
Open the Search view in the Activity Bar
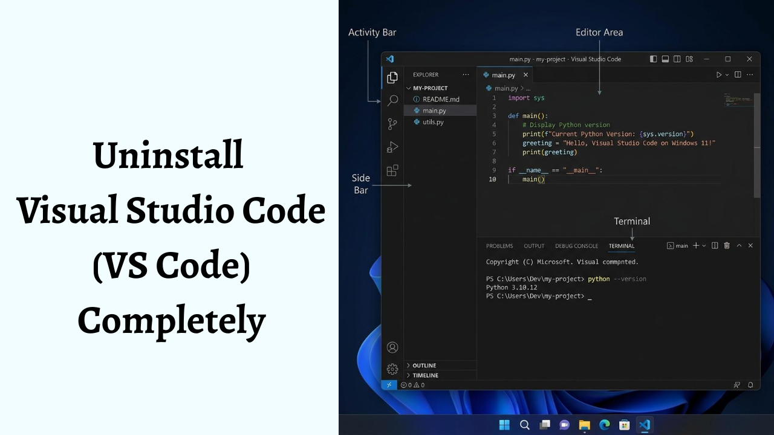[392, 100]
